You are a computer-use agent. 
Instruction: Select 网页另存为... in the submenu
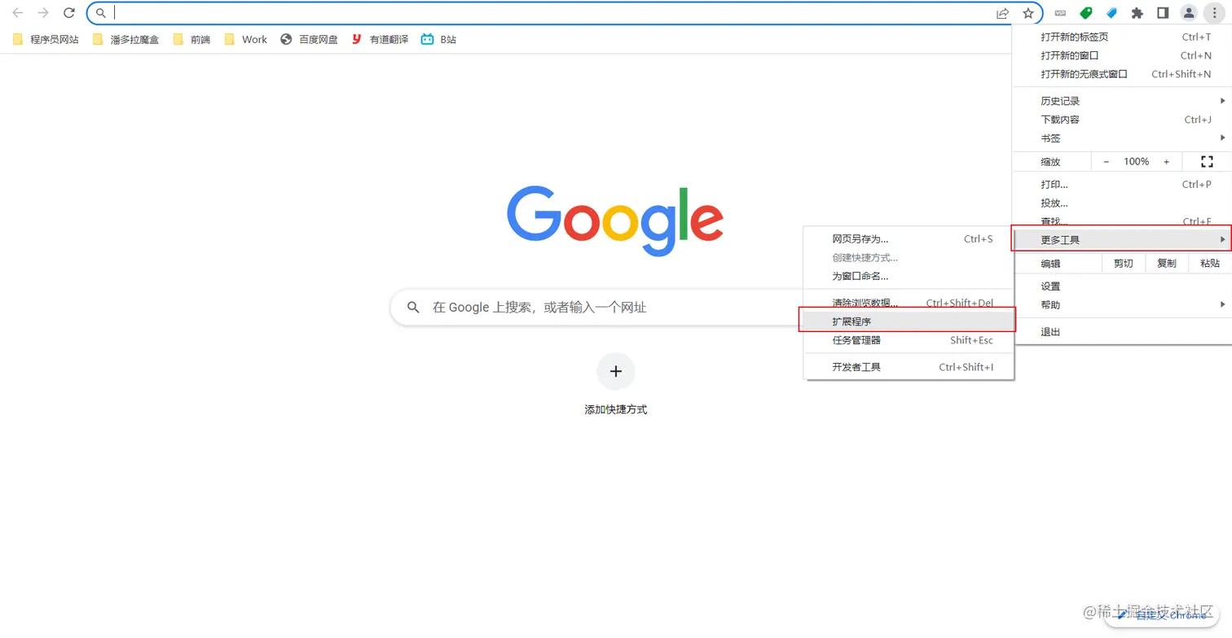tap(909, 239)
